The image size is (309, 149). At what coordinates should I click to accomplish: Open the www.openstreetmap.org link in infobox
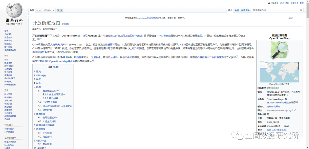[x=280, y=110]
